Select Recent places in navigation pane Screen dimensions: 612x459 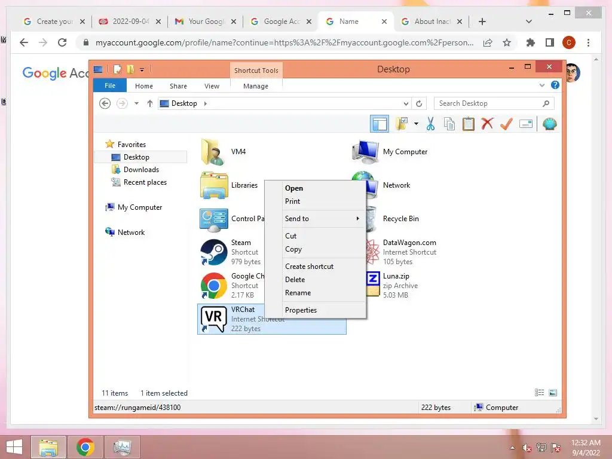(x=145, y=182)
